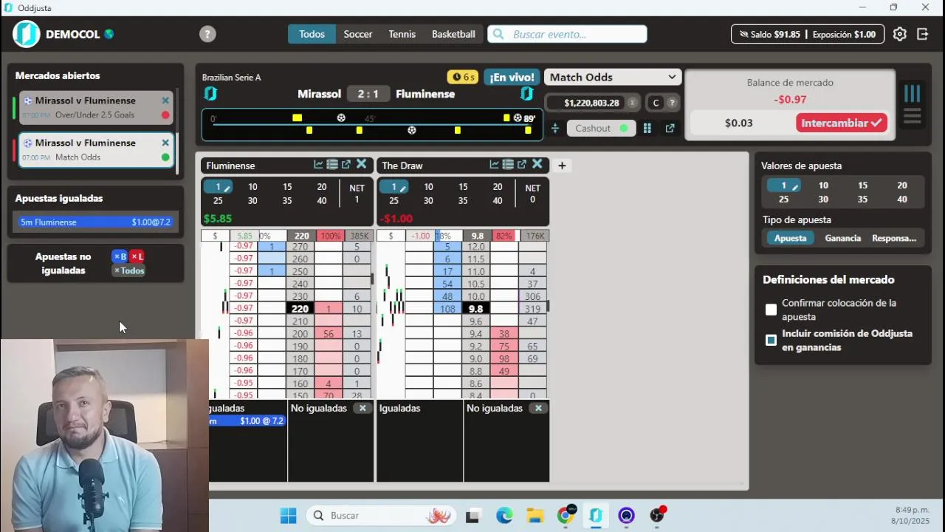945x532 pixels.
Task: Switch to Soccer tab
Action: pos(358,34)
